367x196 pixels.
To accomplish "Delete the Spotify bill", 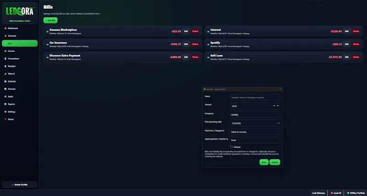I will [x=356, y=44].
